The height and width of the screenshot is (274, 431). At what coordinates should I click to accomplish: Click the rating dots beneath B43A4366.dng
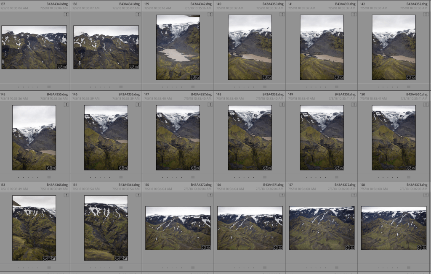pyautogui.click(x=99, y=267)
